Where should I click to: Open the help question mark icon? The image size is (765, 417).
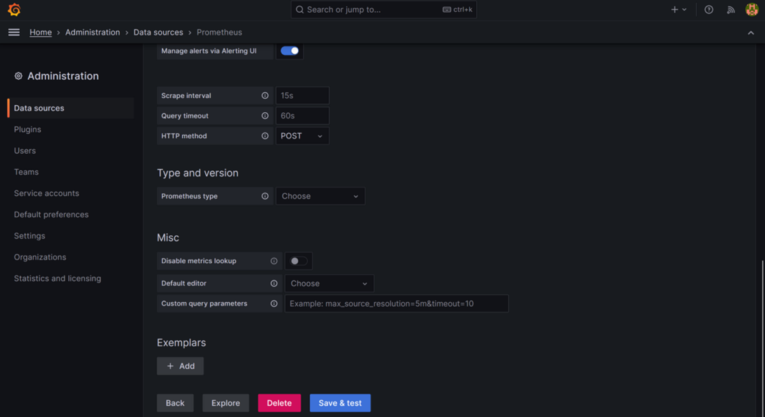coord(709,10)
